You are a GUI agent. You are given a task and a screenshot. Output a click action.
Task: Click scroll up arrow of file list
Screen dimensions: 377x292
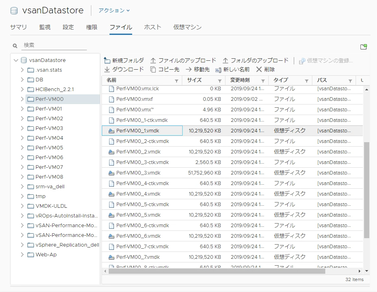coord(366,90)
